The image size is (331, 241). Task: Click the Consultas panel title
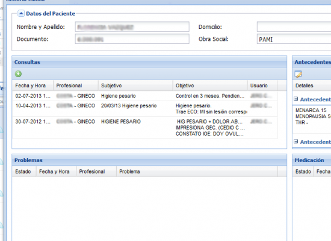[27, 62]
